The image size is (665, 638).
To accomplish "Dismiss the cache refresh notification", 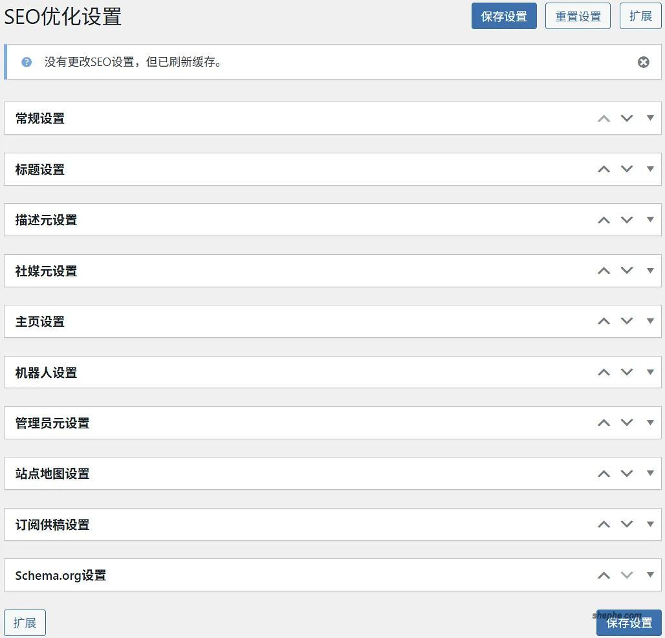I will pyautogui.click(x=643, y=62).
